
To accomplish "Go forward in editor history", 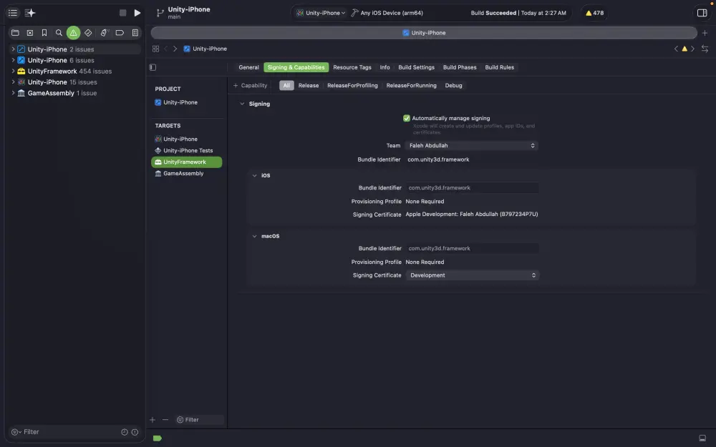I will click(175, 49).
